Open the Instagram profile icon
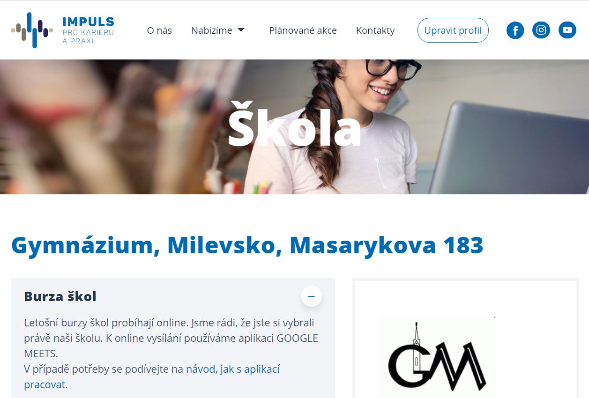This screenshot has width=589, height=398. tap(541, 30)
